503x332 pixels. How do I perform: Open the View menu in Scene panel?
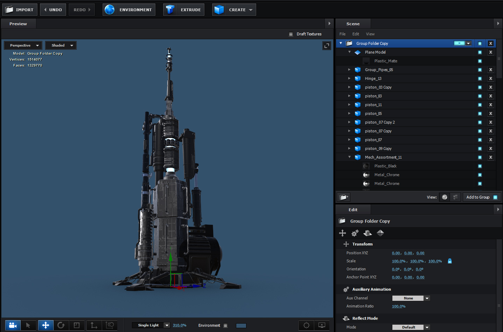(x=370, y=34)
